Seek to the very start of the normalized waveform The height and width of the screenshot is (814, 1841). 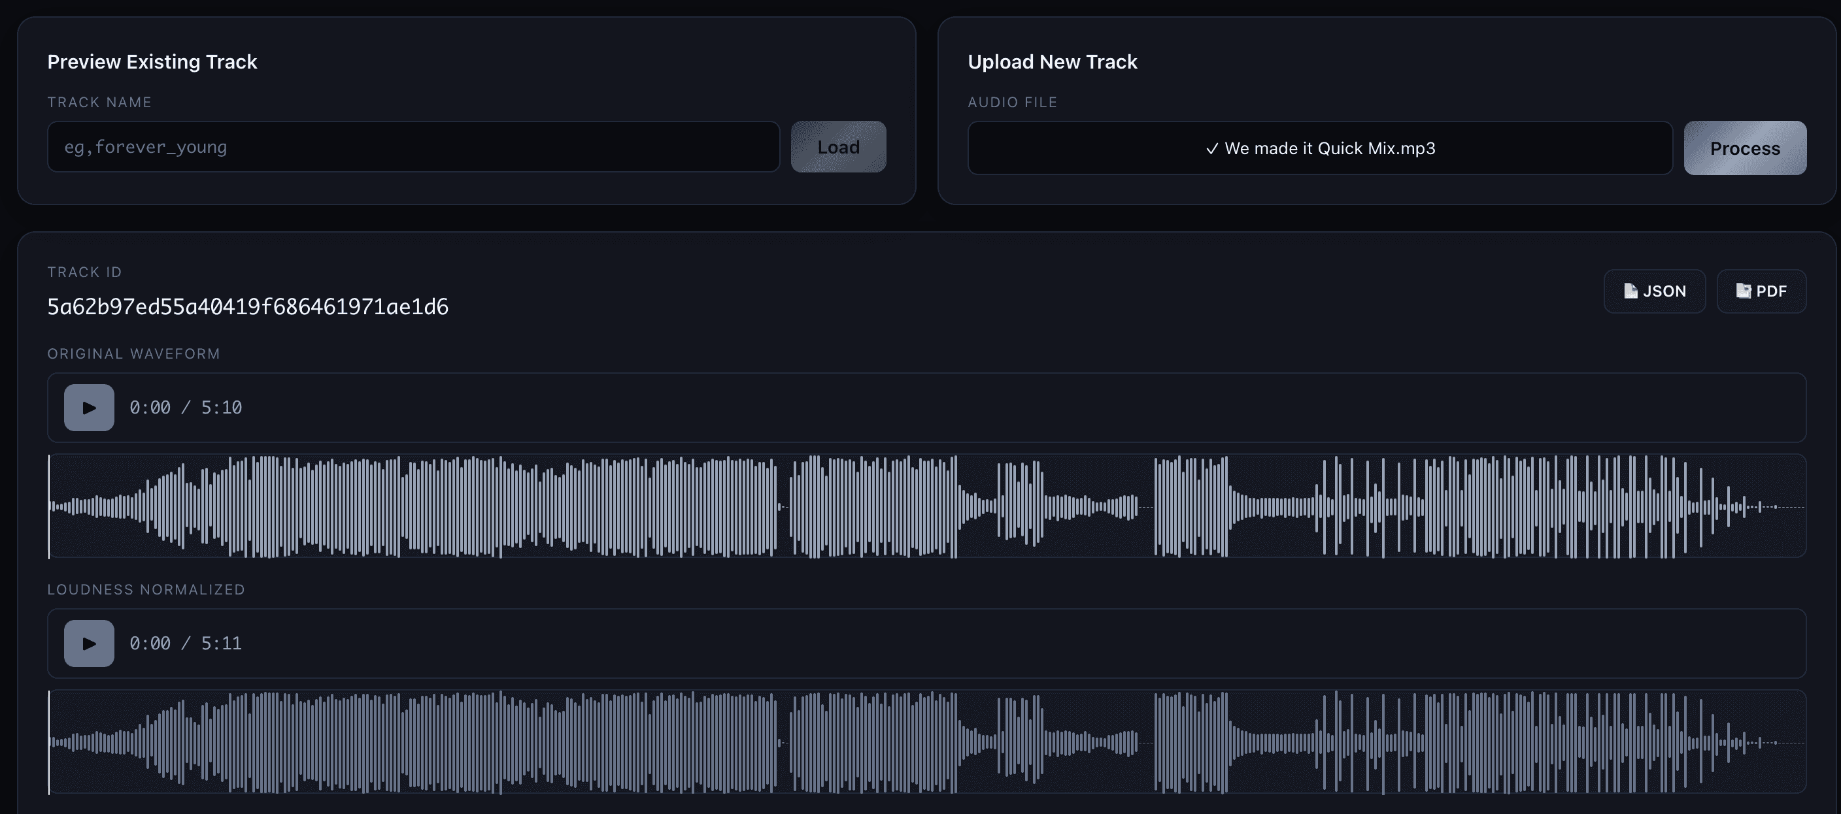[51, 743]
